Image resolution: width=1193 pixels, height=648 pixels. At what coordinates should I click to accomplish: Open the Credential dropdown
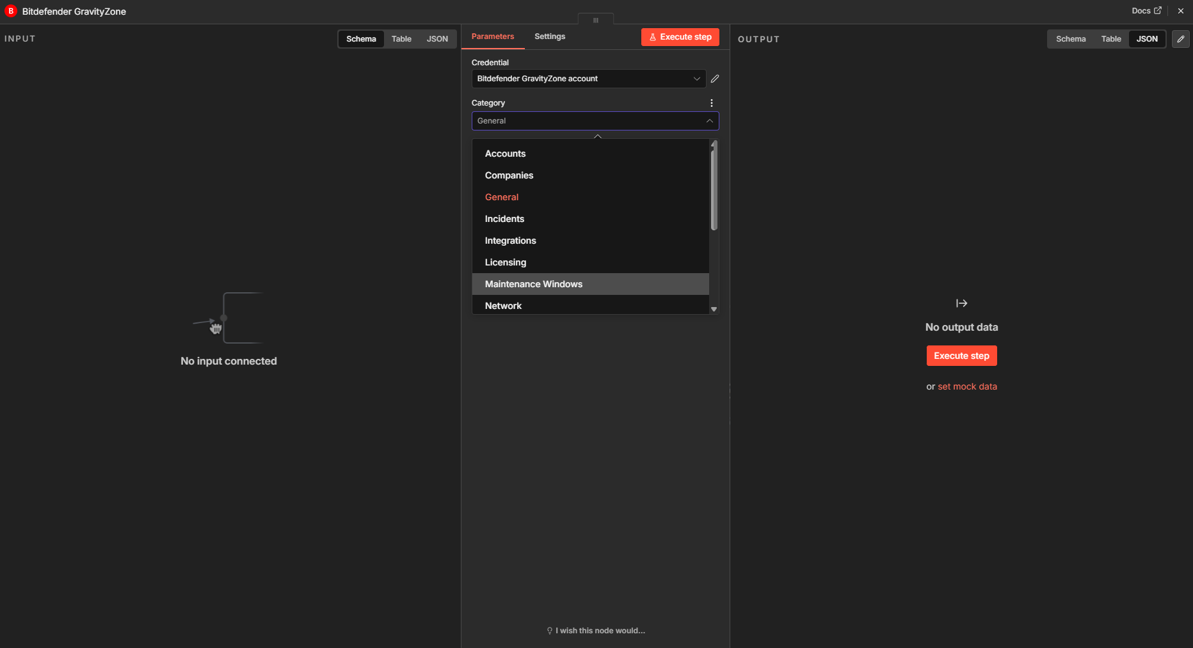(x=589, y=79)
